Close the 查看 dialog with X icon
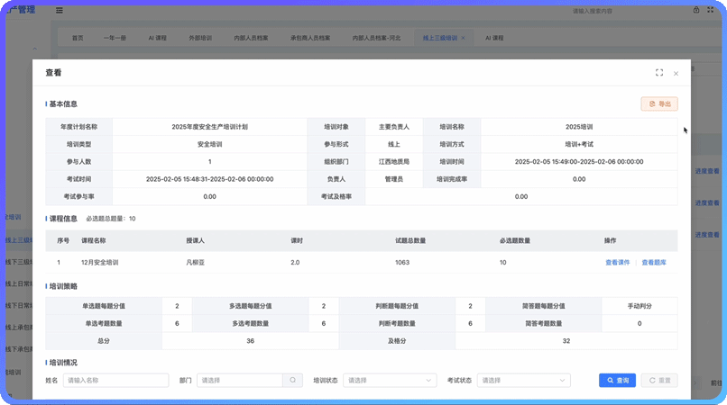The height and width of the screenshot is (405, 727). (x=676, y=73)
